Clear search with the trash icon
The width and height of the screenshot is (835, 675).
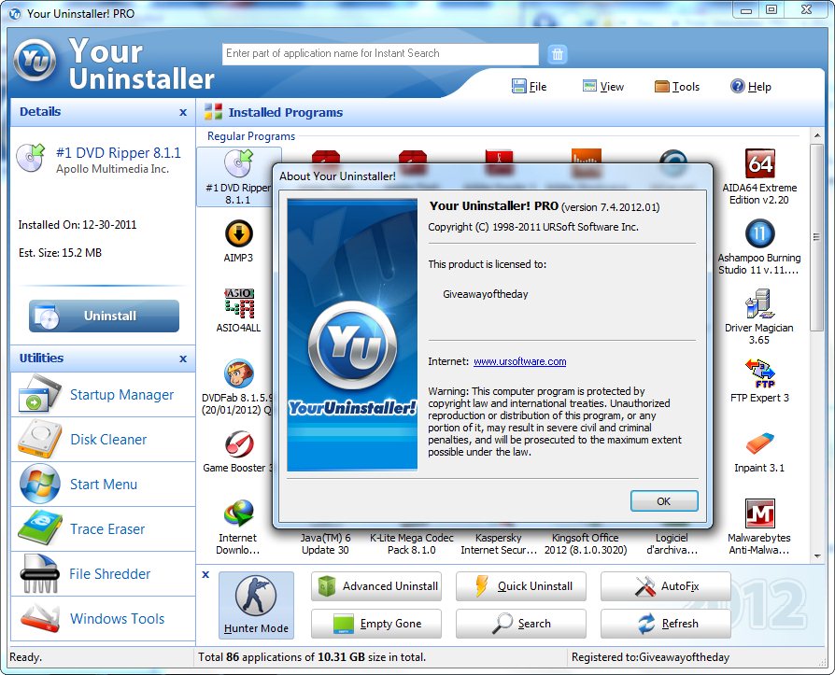557,54
